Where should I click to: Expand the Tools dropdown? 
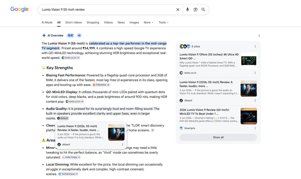164,22
